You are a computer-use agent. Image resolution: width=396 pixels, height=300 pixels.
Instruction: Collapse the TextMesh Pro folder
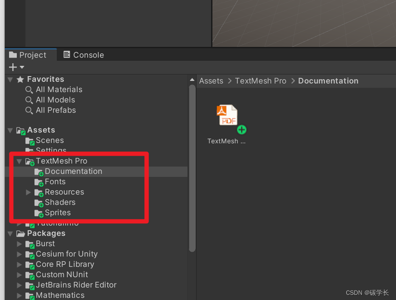[x=19, y=161]
